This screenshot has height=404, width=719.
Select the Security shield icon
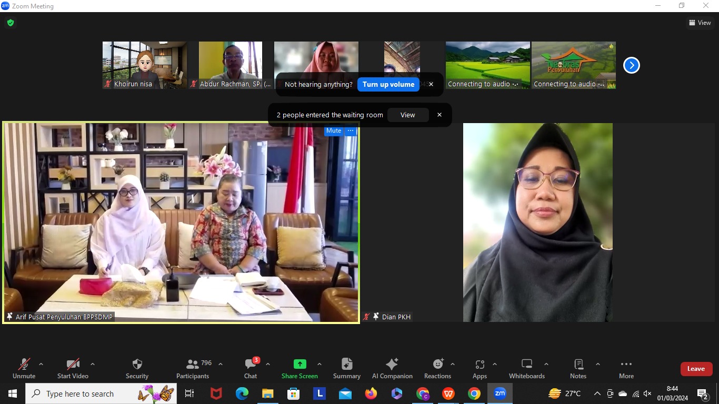(x=137, y=364)
